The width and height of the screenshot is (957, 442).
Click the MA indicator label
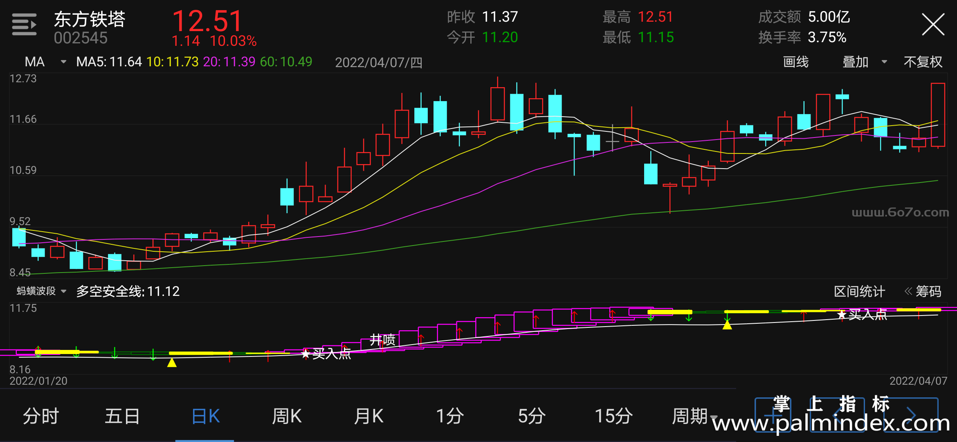click(x=35, y=62)
